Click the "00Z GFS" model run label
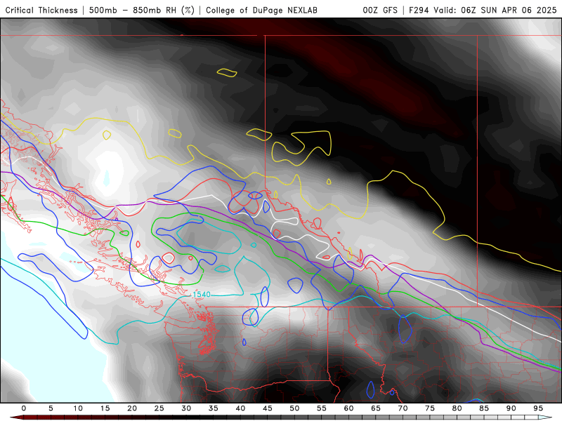 click(380, 10)
